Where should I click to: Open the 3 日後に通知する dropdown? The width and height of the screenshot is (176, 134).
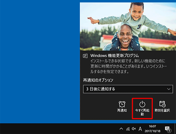pos(128,89)
